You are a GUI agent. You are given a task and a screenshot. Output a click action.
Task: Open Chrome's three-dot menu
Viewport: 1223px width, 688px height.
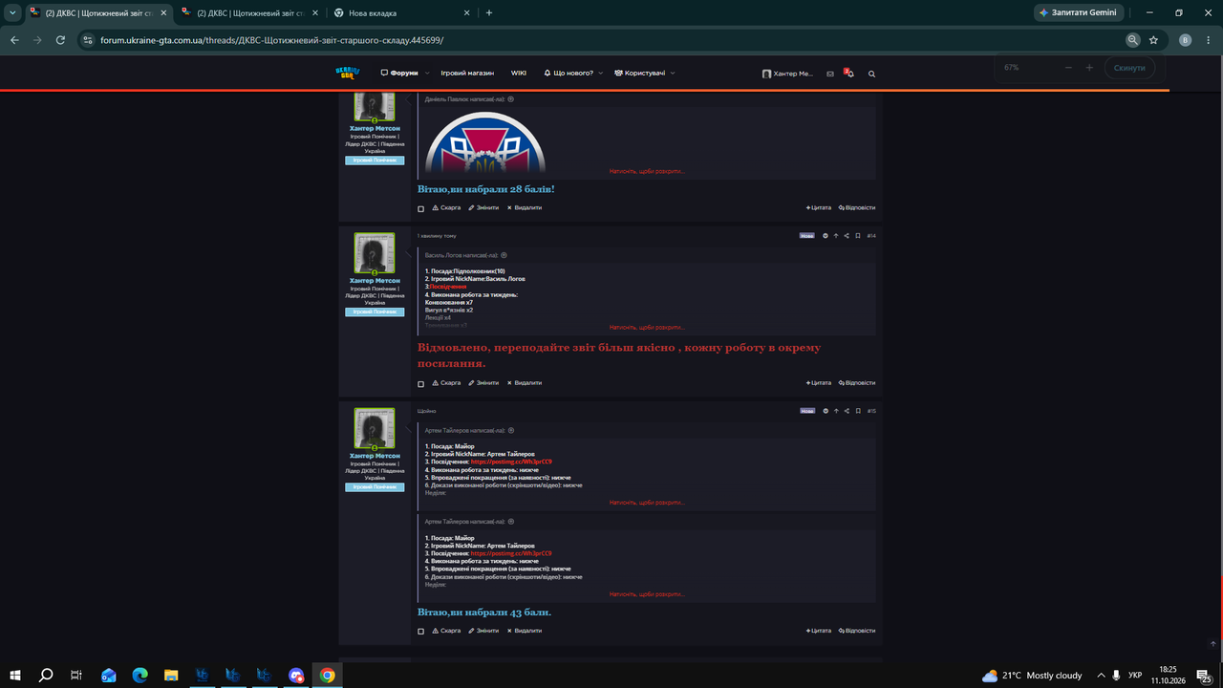click(1207, 40)
